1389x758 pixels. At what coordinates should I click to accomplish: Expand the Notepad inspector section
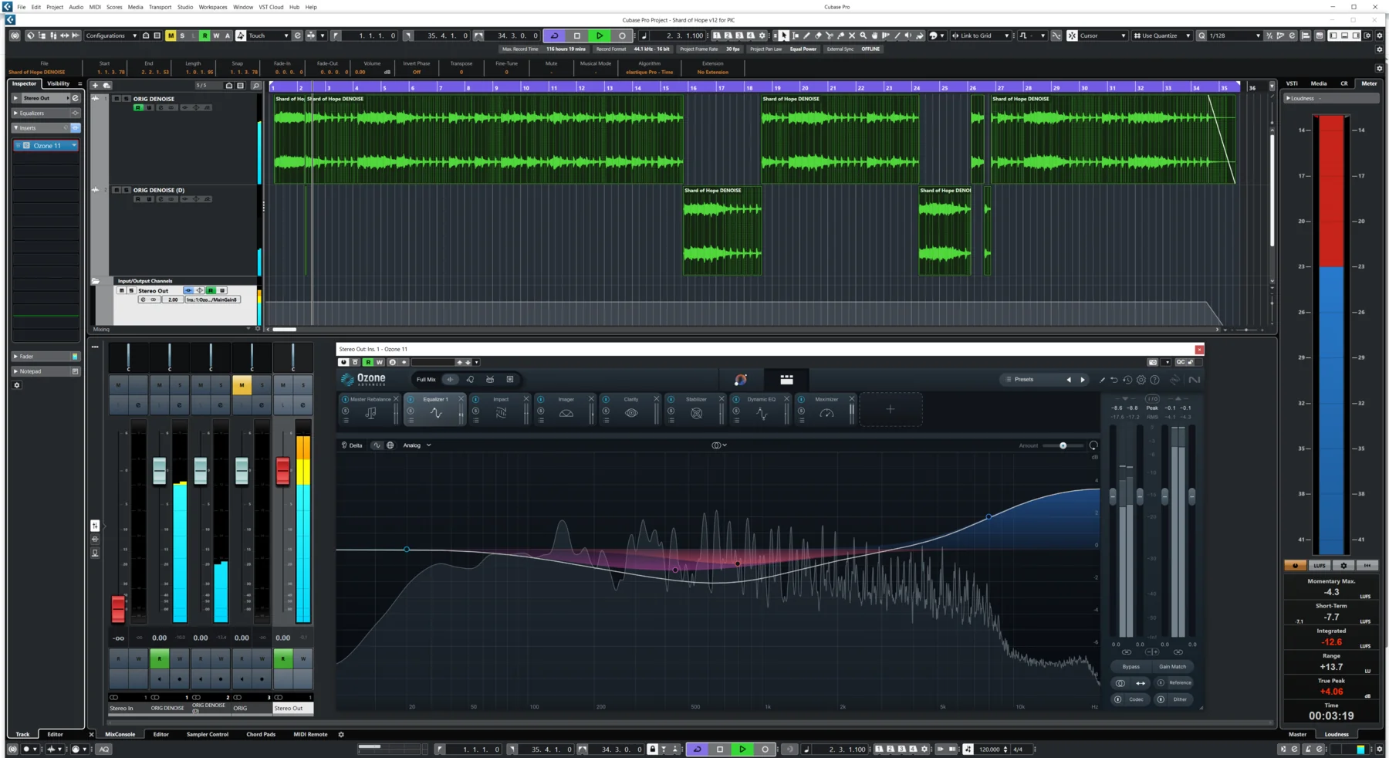point(46,371)
